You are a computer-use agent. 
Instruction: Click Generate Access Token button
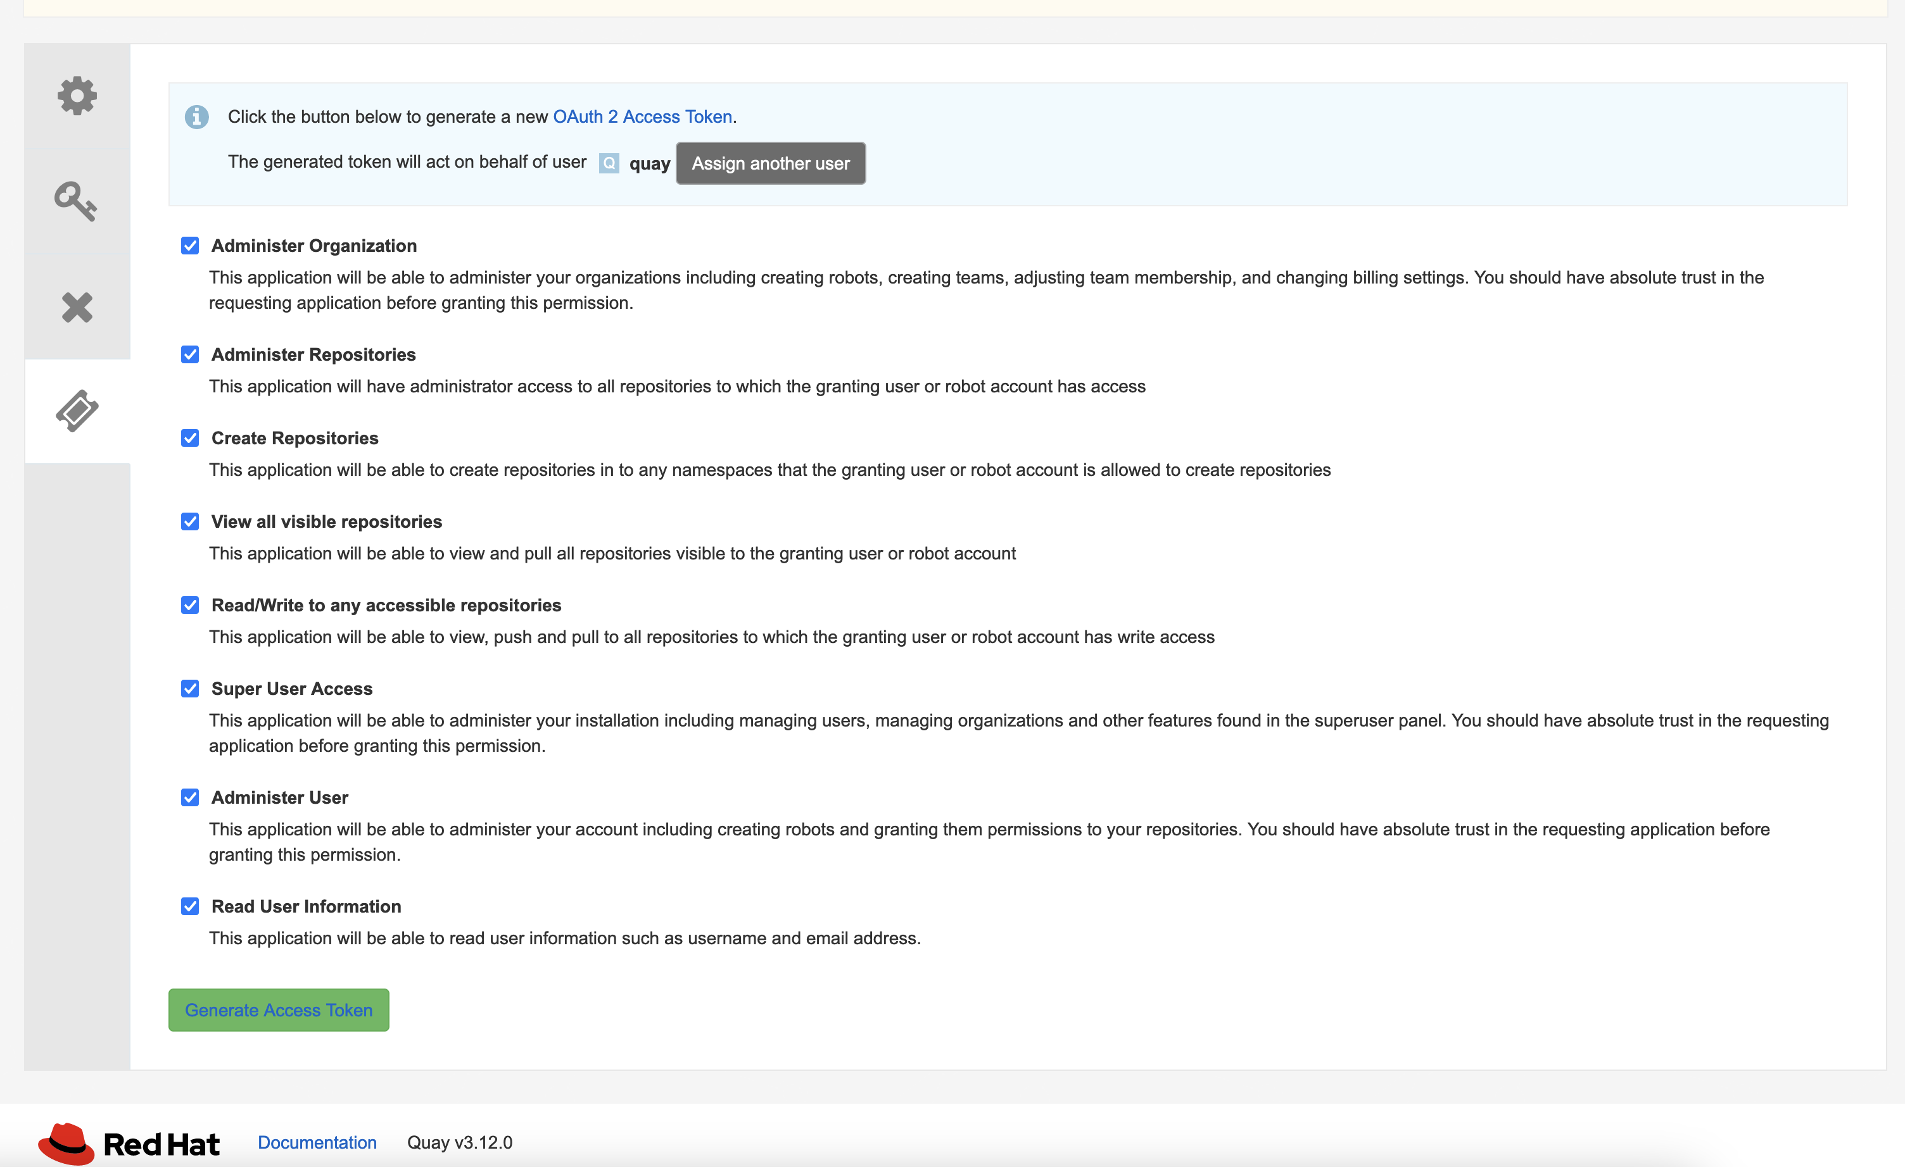(x=278, y=1009)
